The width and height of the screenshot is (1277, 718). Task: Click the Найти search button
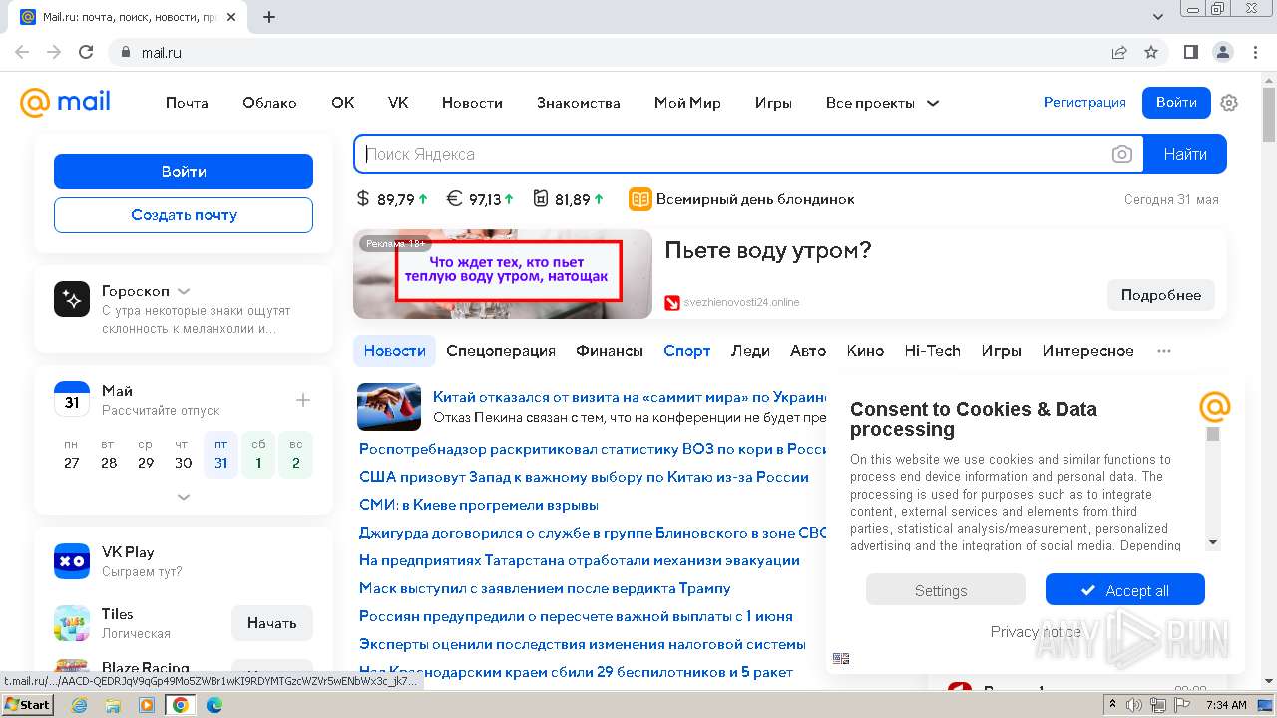(1185, 154)
